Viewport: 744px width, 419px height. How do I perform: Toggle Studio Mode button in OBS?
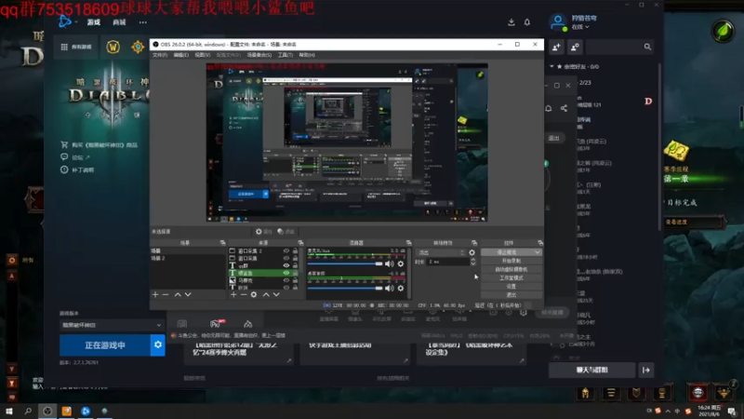tap(511, 277)
